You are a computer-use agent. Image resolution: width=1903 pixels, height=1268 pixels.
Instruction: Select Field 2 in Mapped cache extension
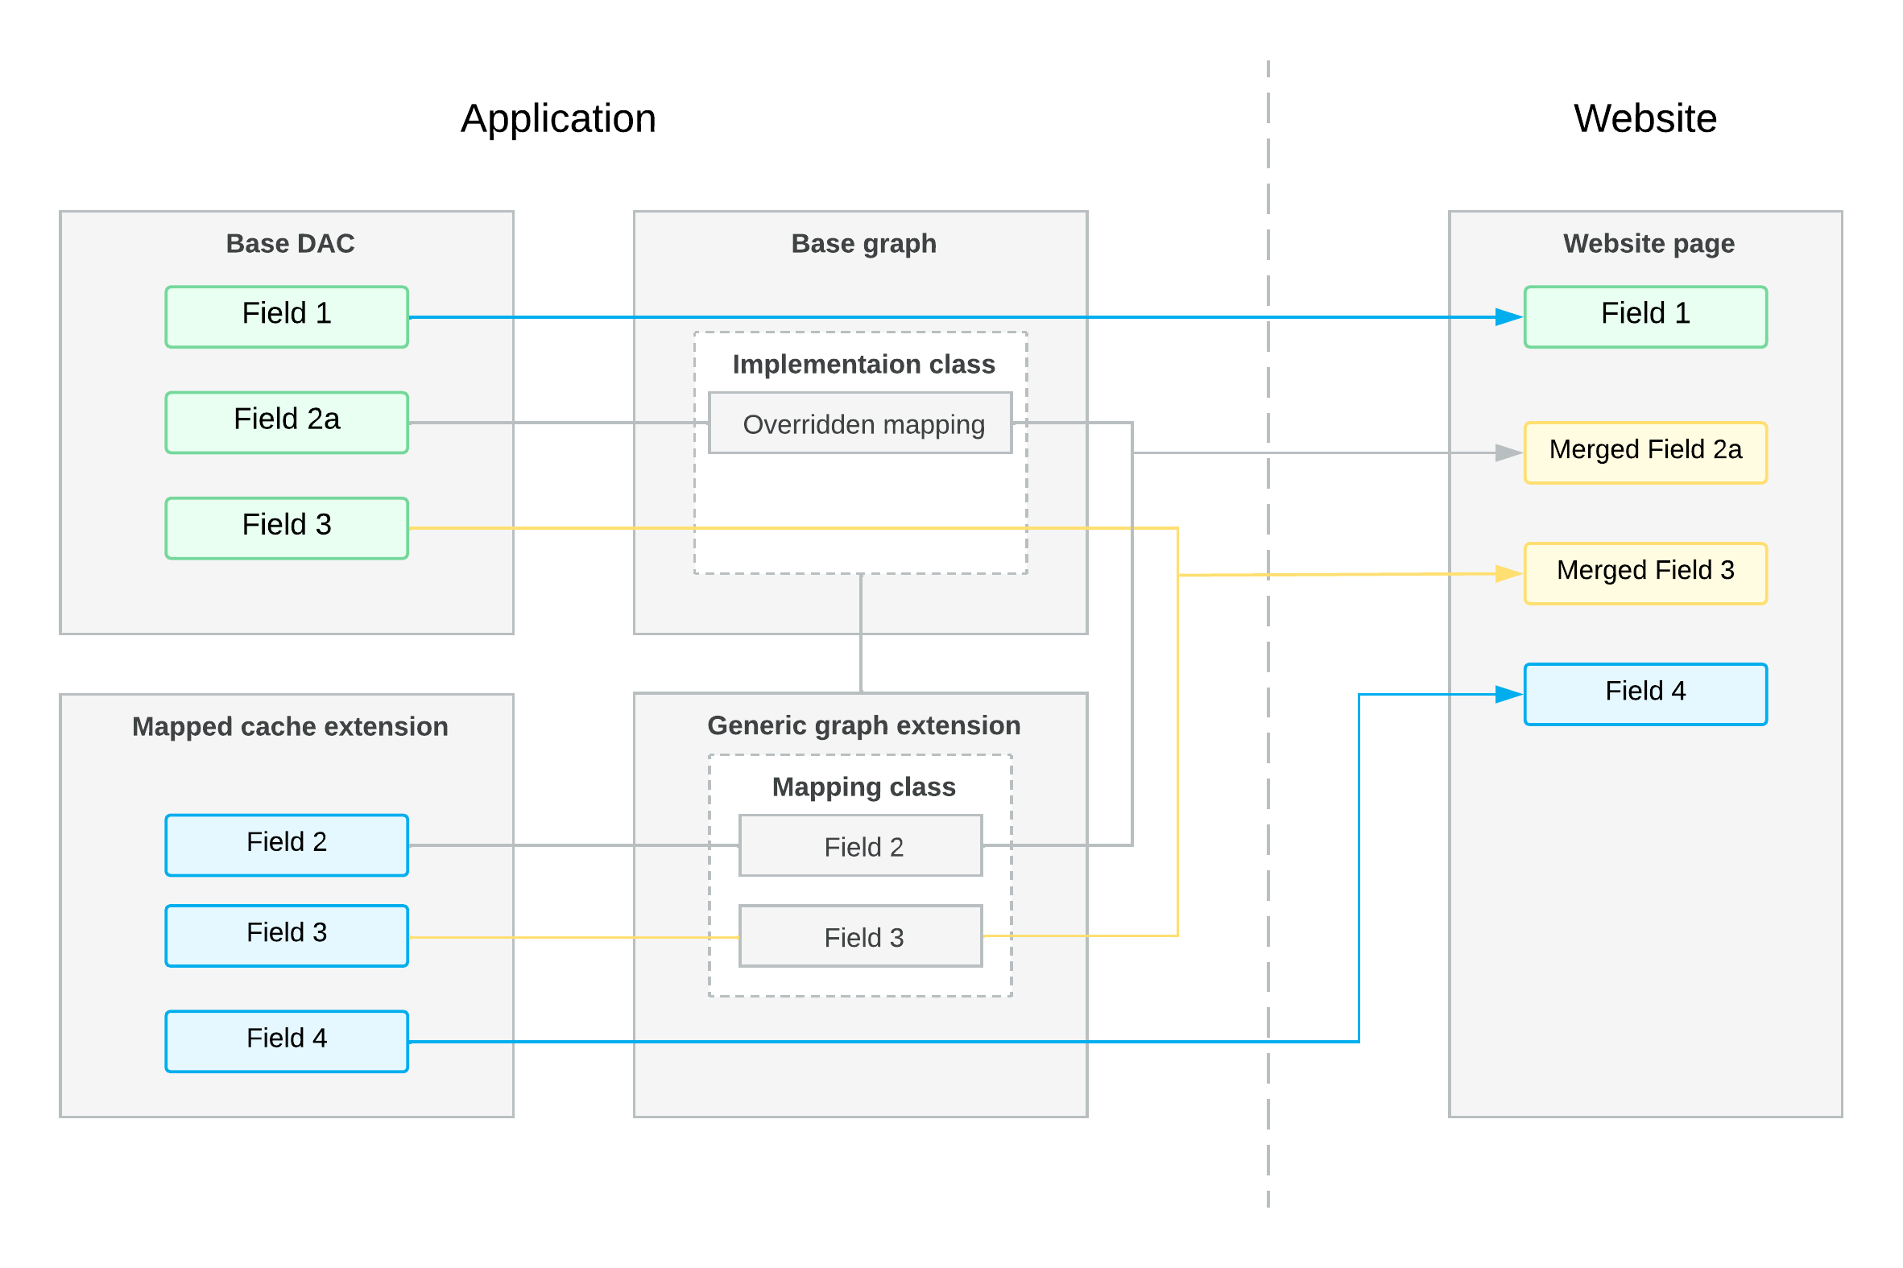tap(287, 845)
